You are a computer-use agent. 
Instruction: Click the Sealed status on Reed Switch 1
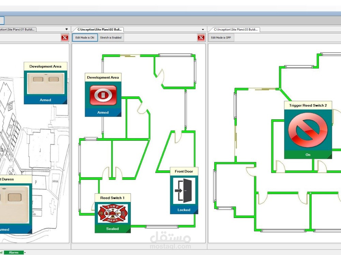113,228
